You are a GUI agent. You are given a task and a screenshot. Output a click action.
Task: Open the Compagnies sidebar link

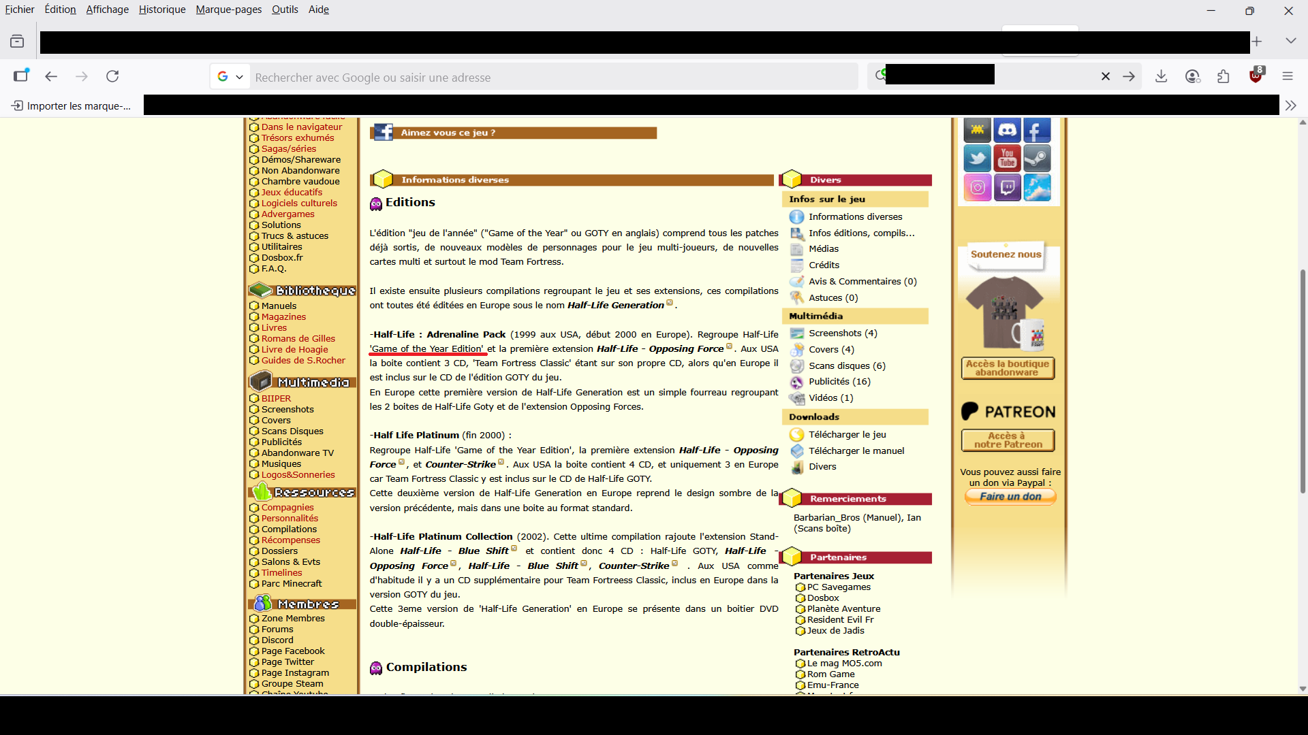(x=287, y=507)
